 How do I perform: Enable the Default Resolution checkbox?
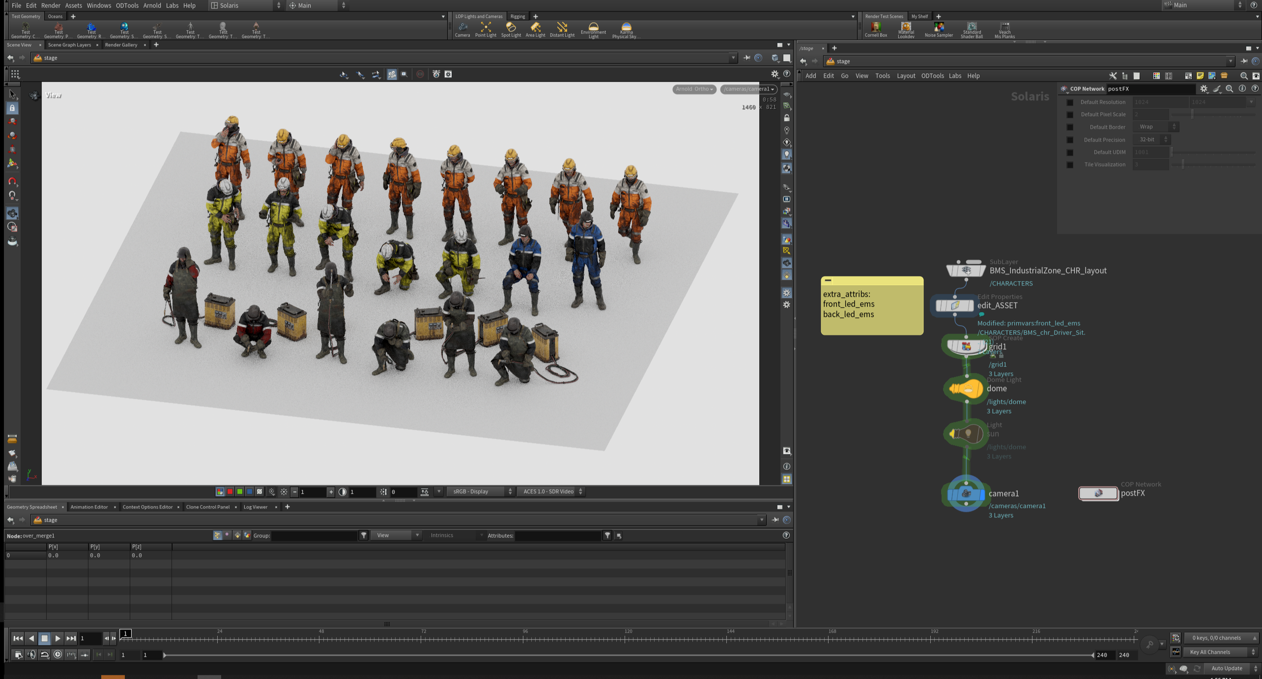pyautogui.click(x=1070, y=102)
